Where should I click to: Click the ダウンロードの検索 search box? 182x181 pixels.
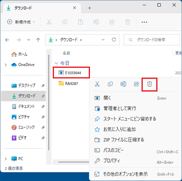point(152,40)
